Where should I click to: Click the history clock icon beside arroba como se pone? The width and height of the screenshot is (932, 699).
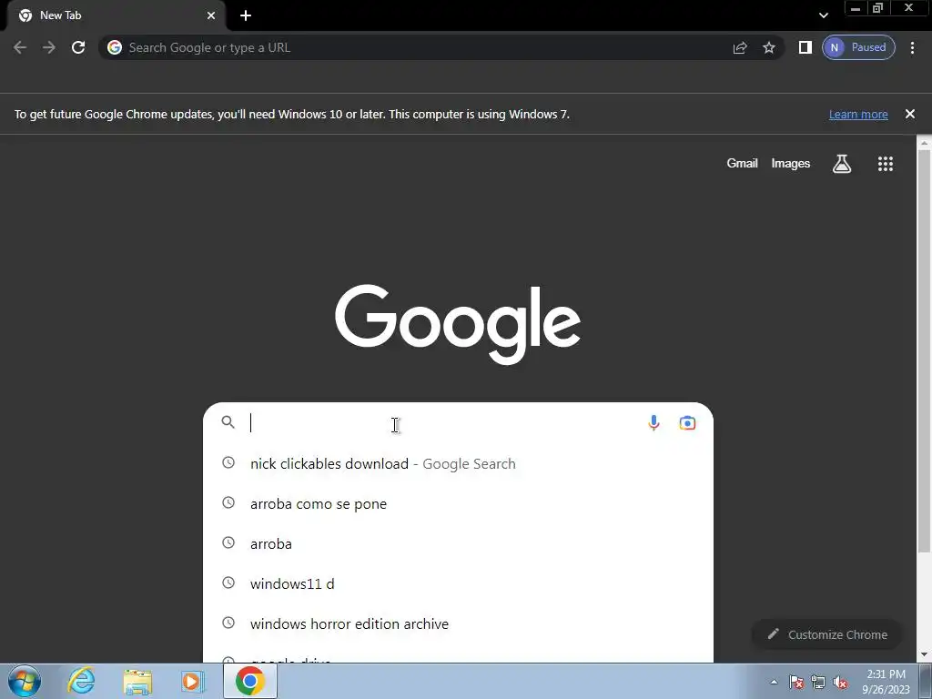click(x=228, y=502)
